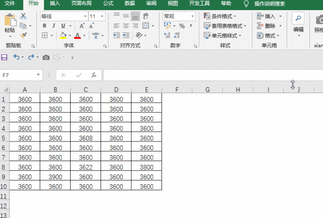This screenshot has width=323, height=218.
Task: Open the 插入 cells dropdown arrow
Action: 281,16
